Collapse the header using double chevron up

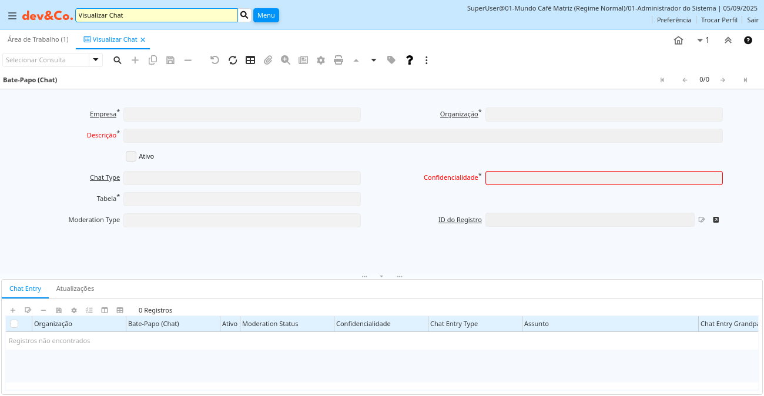(728, 41)
